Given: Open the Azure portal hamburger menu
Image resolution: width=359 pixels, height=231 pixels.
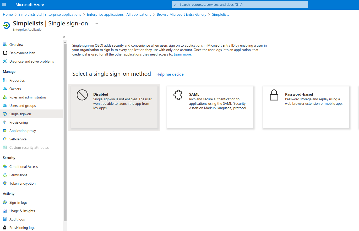Looking at the screenshot, I should pos(4,5).
